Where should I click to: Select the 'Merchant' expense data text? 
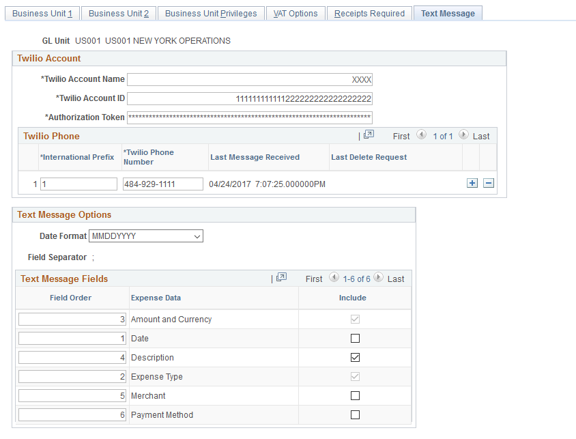pos(148,396)
